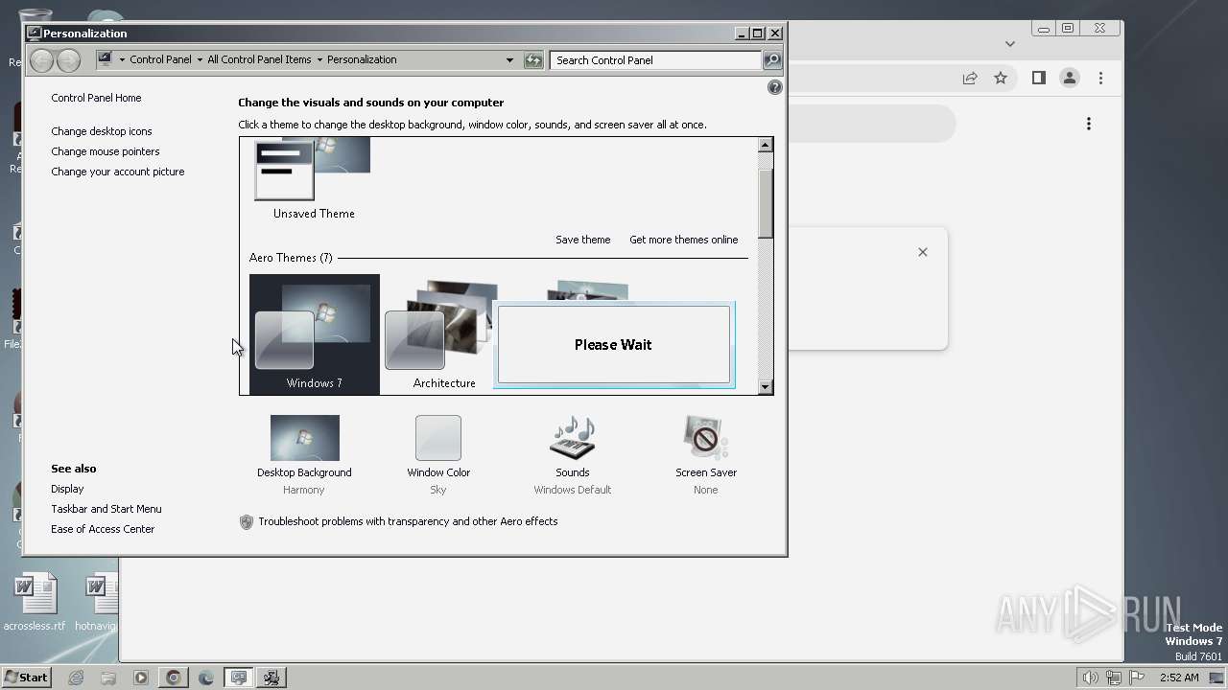Click the Search Control Panel input field
This screenshot has width=1228, height=690.
click(x=656, y=60)
